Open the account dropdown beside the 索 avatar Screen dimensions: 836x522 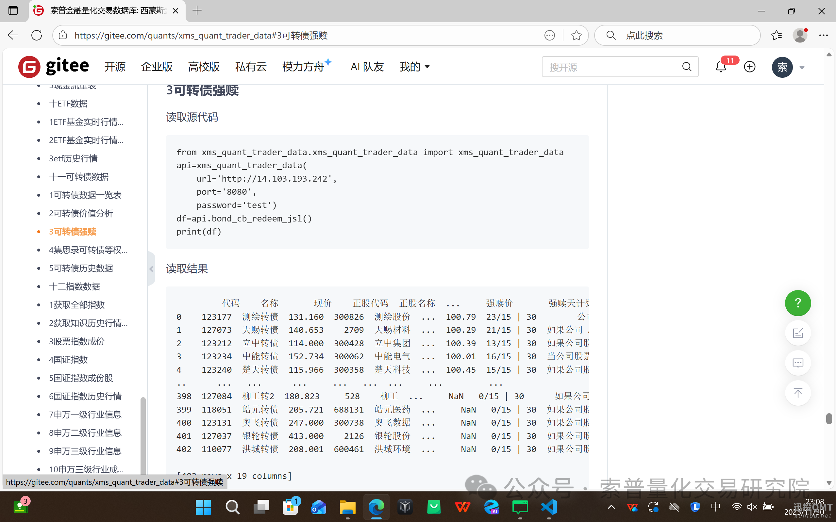802,67
